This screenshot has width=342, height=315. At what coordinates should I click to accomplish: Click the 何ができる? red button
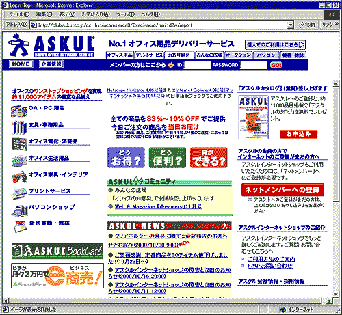tap(209, 158)
